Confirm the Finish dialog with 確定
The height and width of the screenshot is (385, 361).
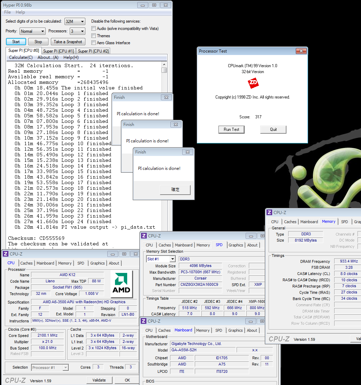175,190
